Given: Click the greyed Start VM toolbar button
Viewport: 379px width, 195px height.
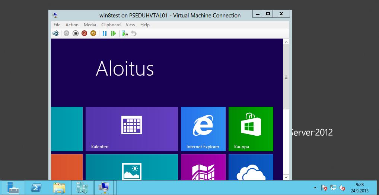Looking at the screenshot, I should [x=67, y=33].
